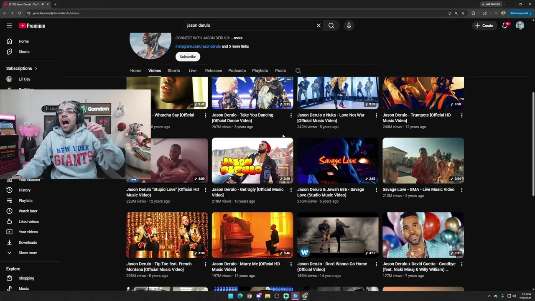Start voice search with microphone icon
This screenshot has height=301, width=535.
click(349, 26)
